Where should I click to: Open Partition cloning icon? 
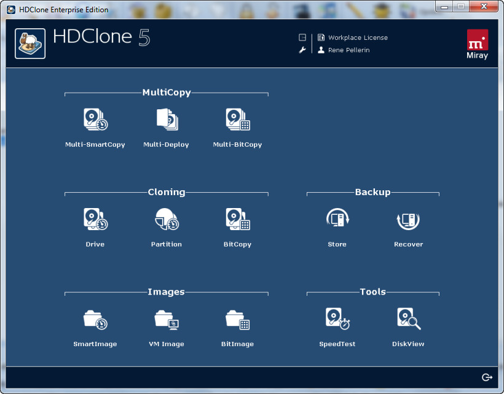pyautogui.click(x=167, y=219)
